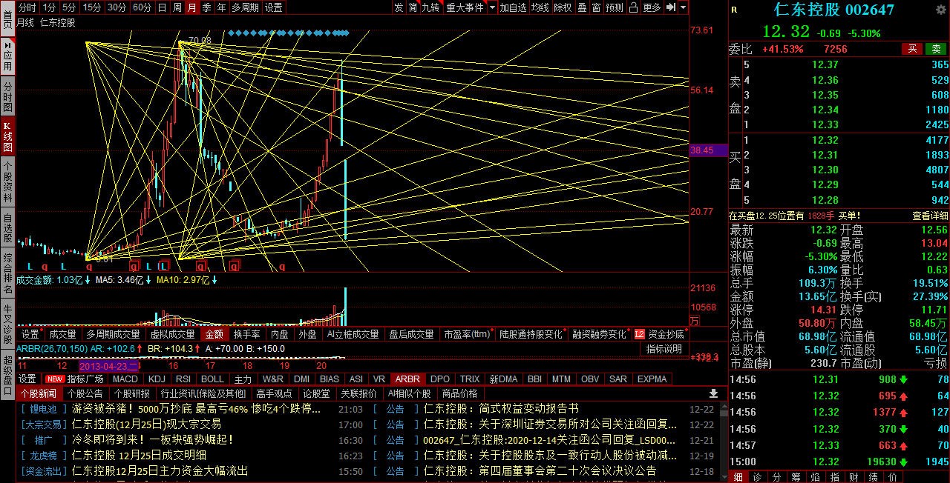Viewport: 950px width, 483px height.
Task: Switch to 换手率 turnover tab
Action: pyautogui.click(x=246, y=334)
